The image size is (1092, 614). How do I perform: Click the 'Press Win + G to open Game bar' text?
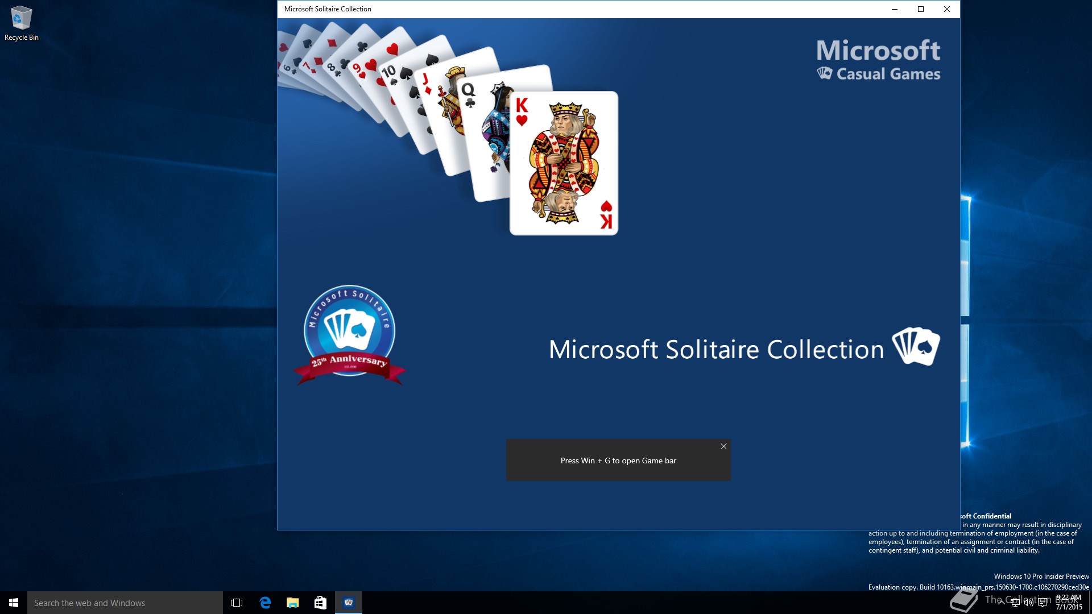tap(618, 460)
